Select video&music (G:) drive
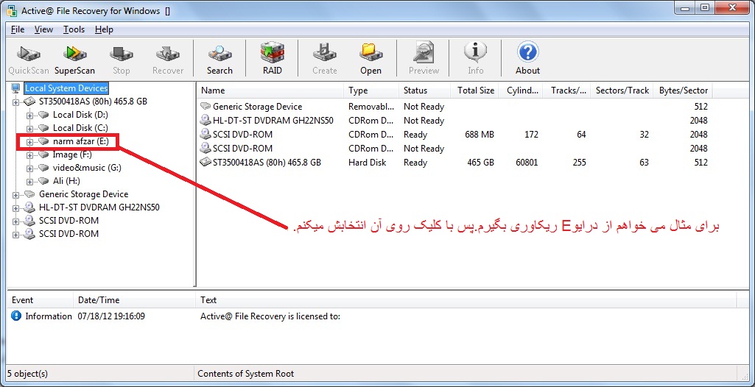This screenshot has width=755, height=387. coord(87,168)
